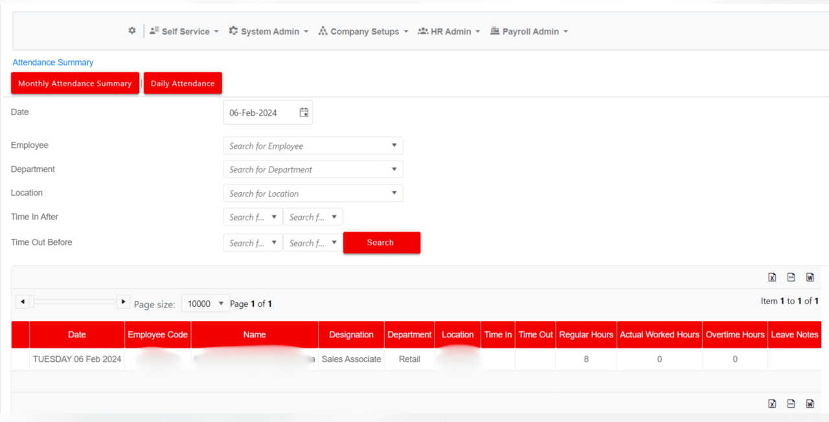Export to Word using top grid icon

810,277
